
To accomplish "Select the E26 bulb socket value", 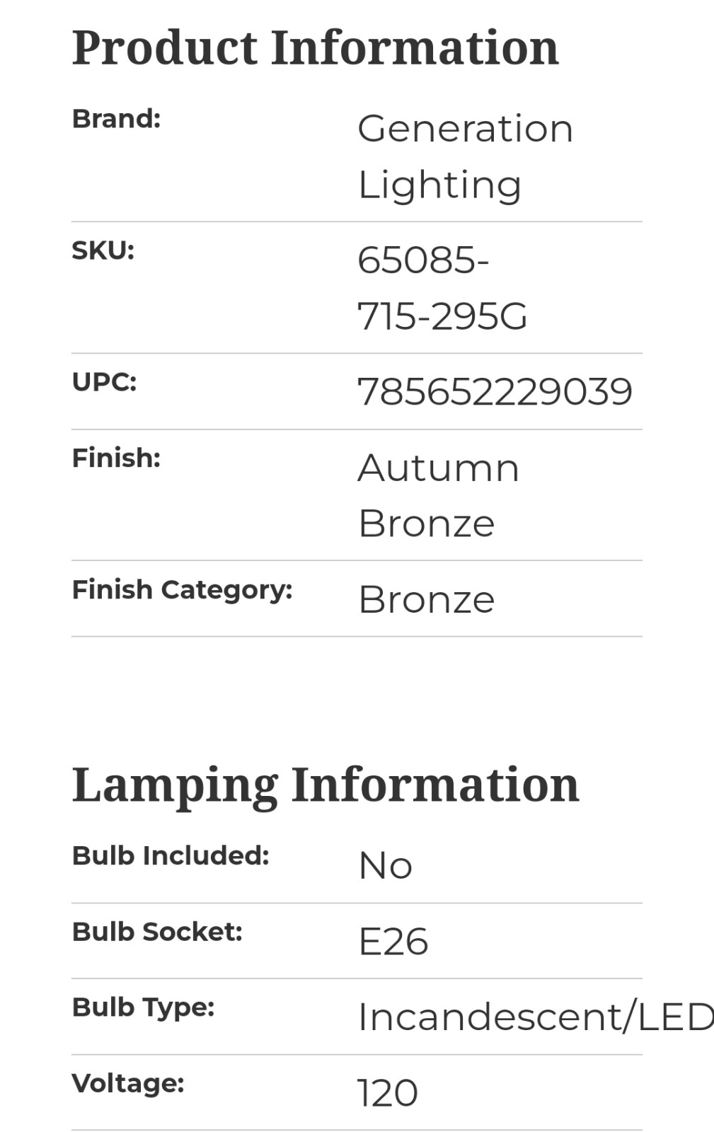I will (393, 942).
